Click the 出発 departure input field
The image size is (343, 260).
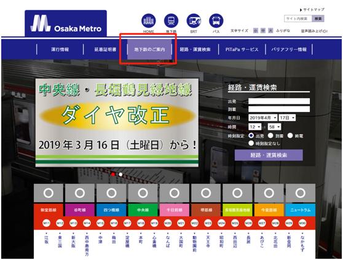tap(279, 101)
